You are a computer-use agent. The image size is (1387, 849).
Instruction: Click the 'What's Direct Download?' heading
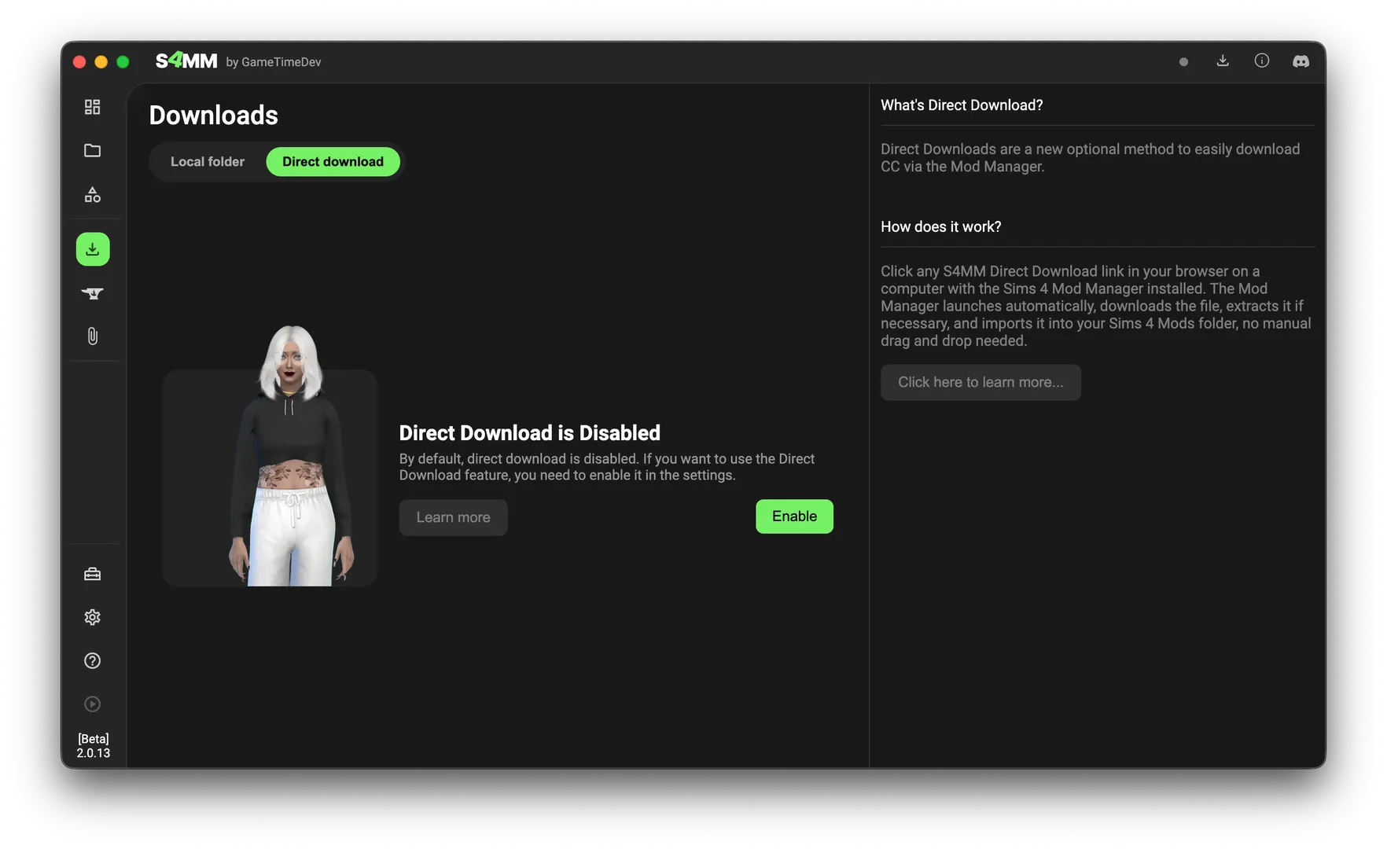click(962, 105)
